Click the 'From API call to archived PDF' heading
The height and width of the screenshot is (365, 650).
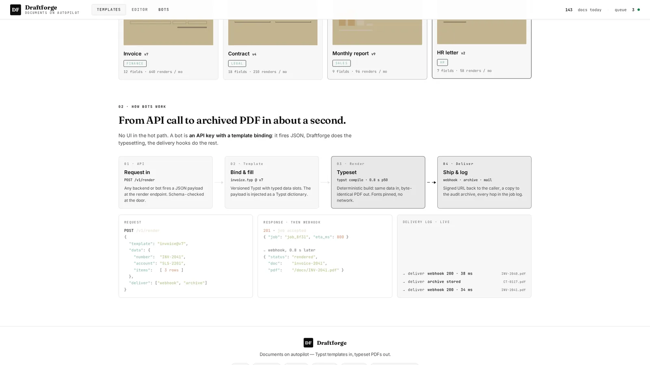pyautogui.click(x=232, y=120)
